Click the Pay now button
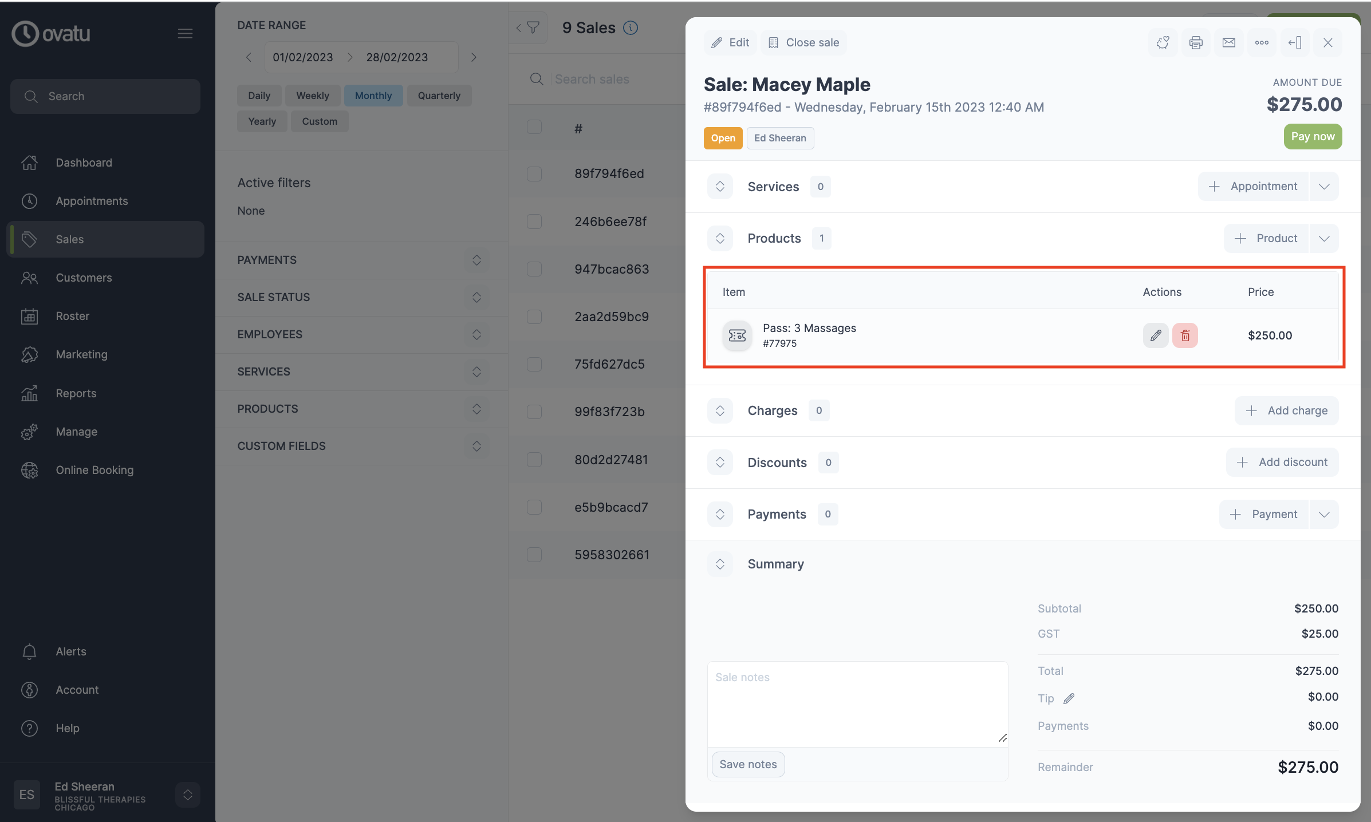Image resolution: width=1371 pixels, height=822 pixels. point(1313,136)
